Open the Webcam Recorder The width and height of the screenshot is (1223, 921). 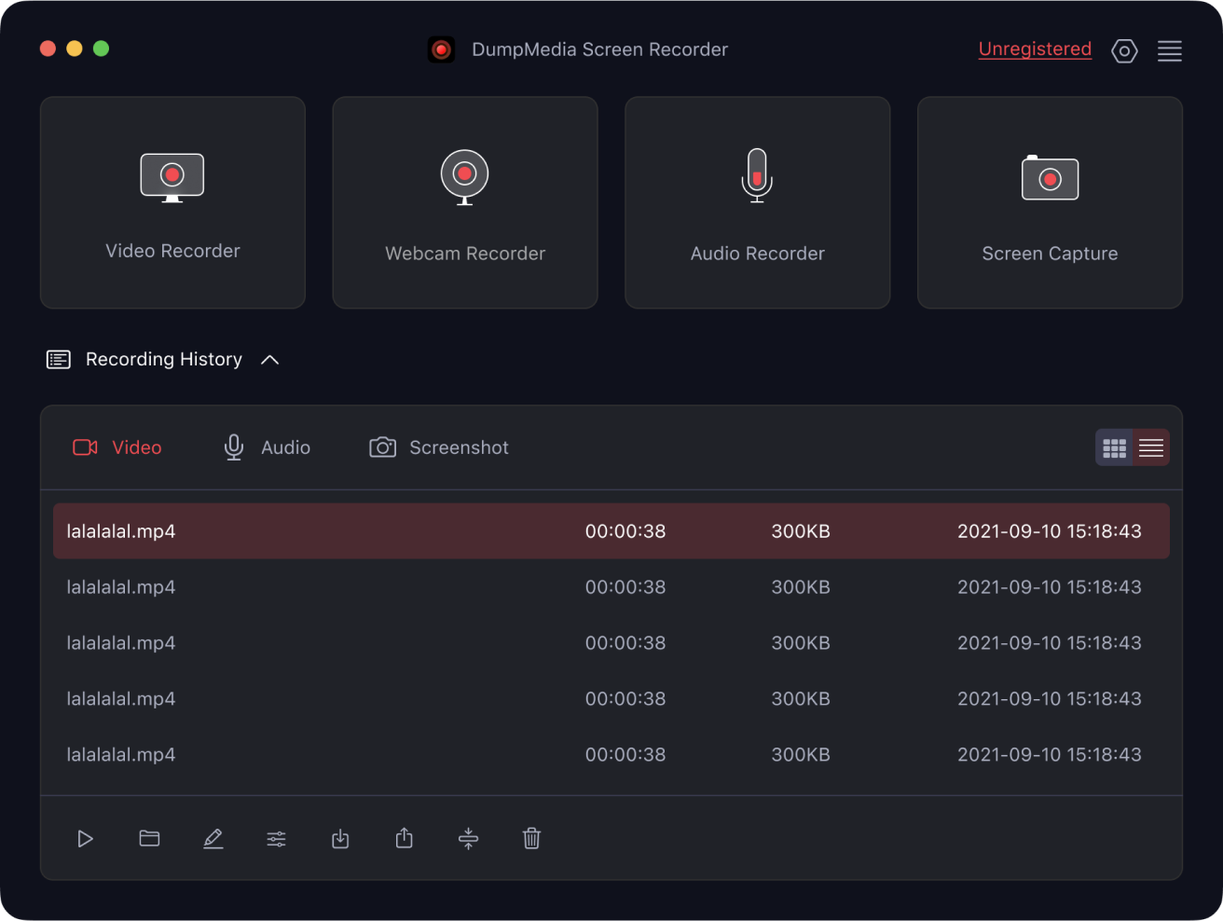pyautogui.click(x=465, y=202)
